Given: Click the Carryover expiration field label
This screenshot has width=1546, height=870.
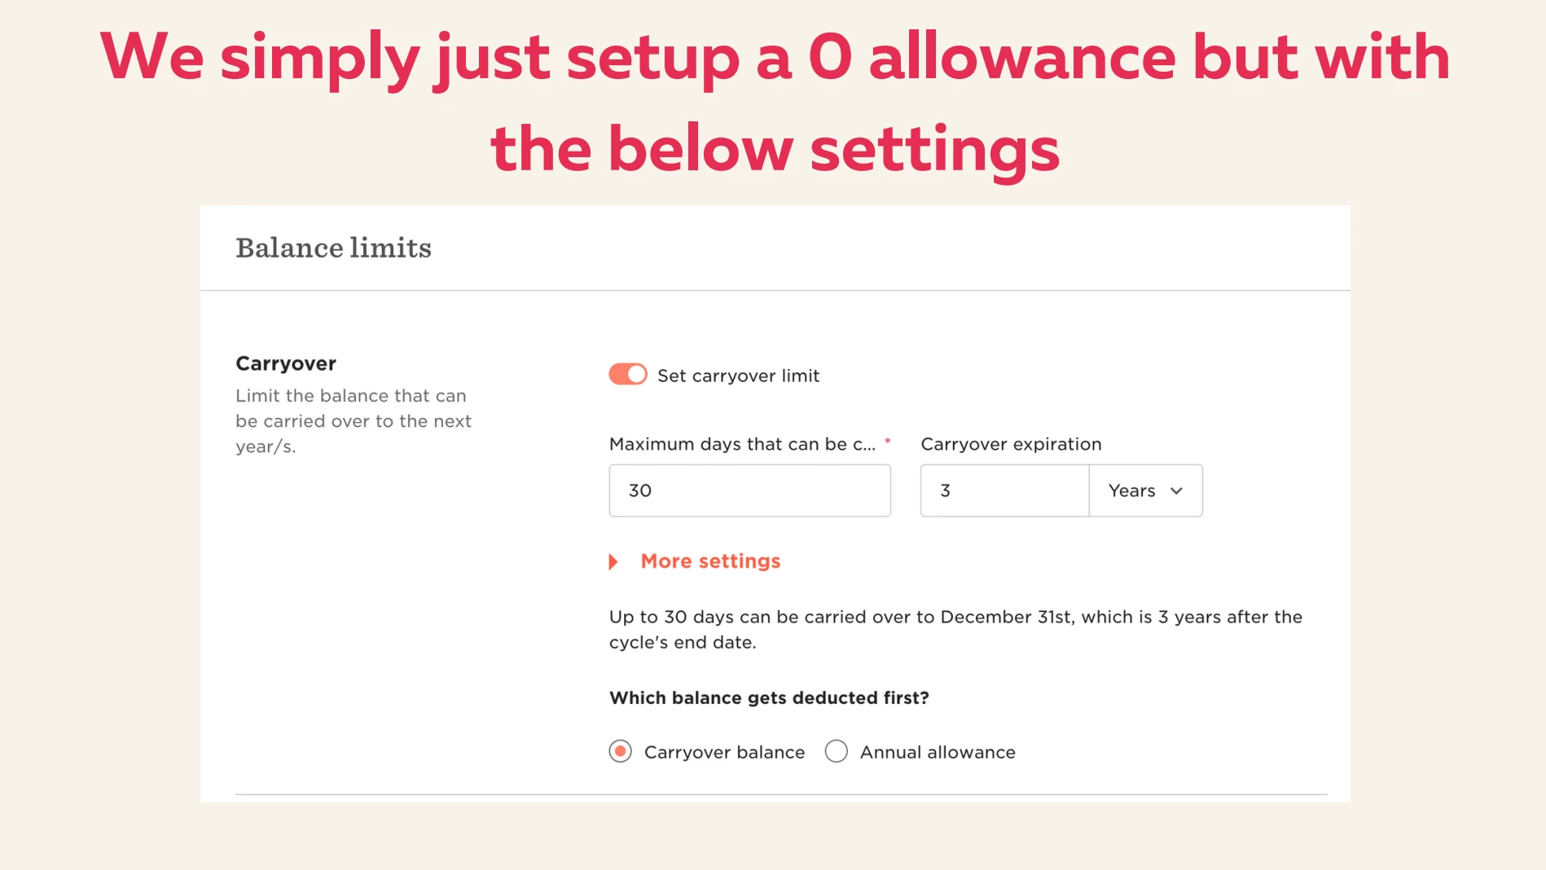Looking at the screenshot, I should click(x=1011, y=444).
